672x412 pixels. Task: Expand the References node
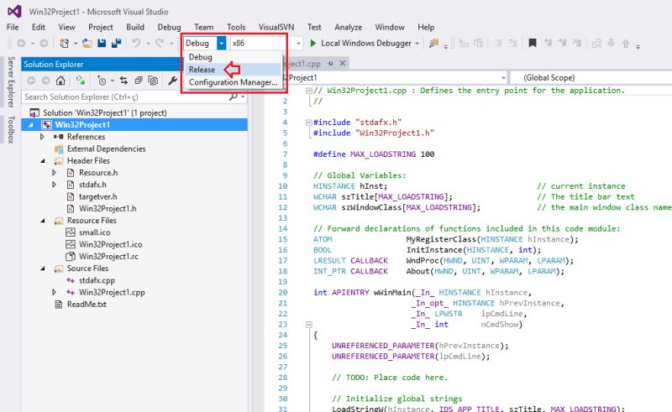coord(42,137)
